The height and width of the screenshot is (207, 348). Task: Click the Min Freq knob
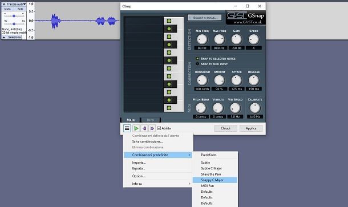tap(202, 39)
